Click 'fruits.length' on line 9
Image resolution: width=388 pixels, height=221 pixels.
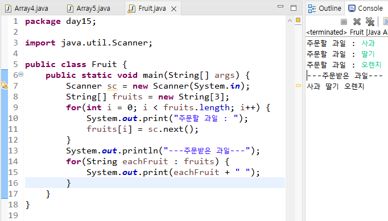point(197,107)
